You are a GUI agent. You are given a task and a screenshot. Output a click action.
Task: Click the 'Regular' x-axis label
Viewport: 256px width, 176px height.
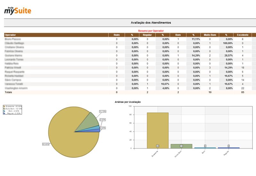click(226, 153)
